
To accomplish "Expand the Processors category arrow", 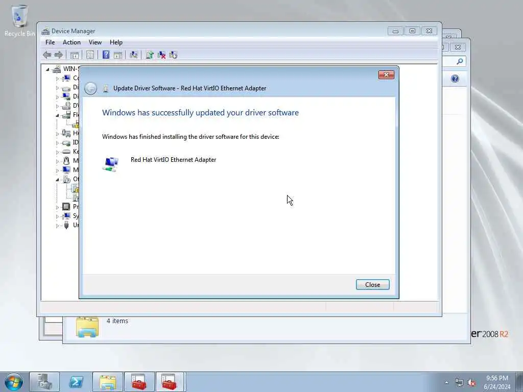I will coord(57,207).
